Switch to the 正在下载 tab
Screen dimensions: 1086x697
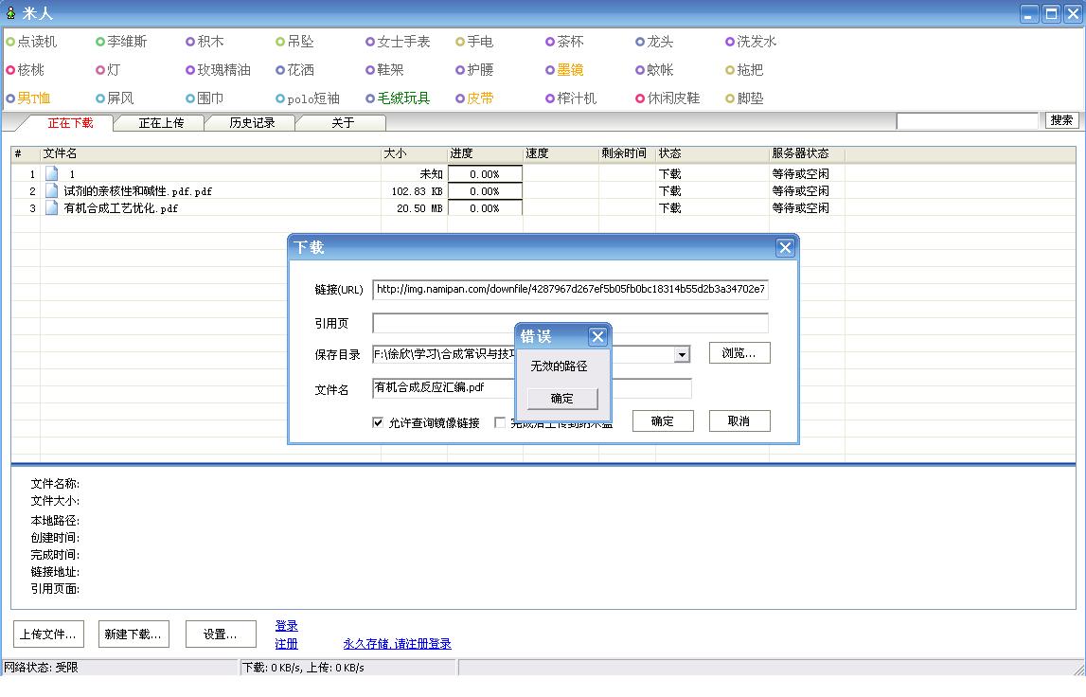(70, 122)
